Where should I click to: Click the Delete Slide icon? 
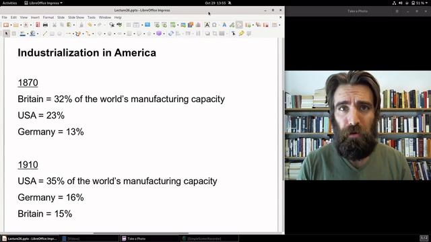(x=266, y=25)
